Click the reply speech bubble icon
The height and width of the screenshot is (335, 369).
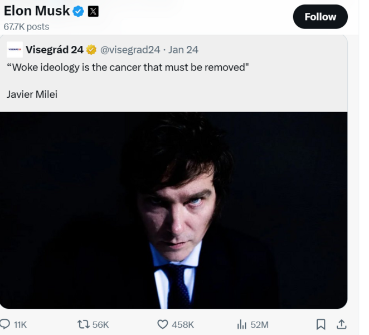coord(6,324)
